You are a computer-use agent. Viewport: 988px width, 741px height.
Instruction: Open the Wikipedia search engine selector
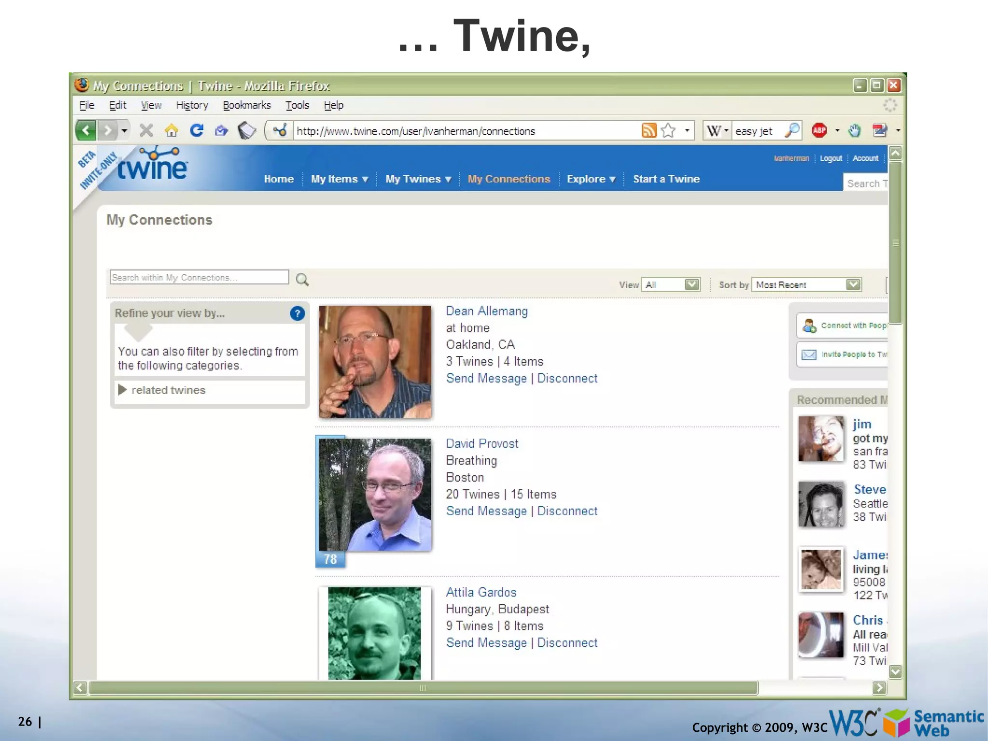click(717, 130)
